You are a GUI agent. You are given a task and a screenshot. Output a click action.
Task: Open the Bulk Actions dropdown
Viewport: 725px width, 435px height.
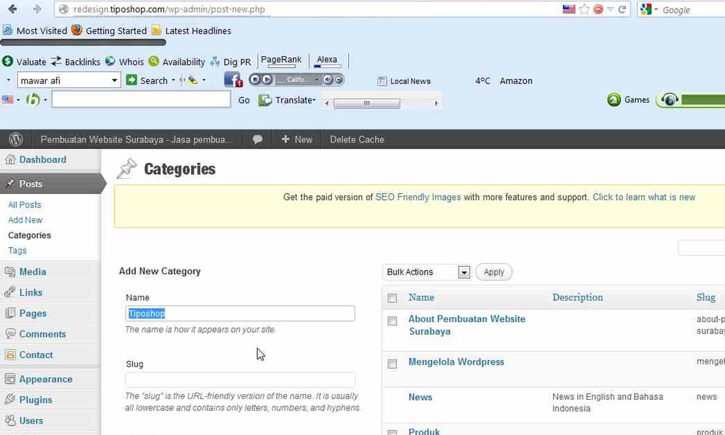coord(464,272)
